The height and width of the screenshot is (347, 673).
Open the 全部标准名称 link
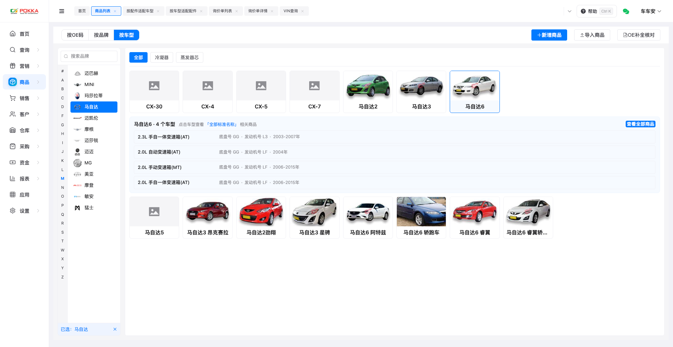(x=223, y=125)
